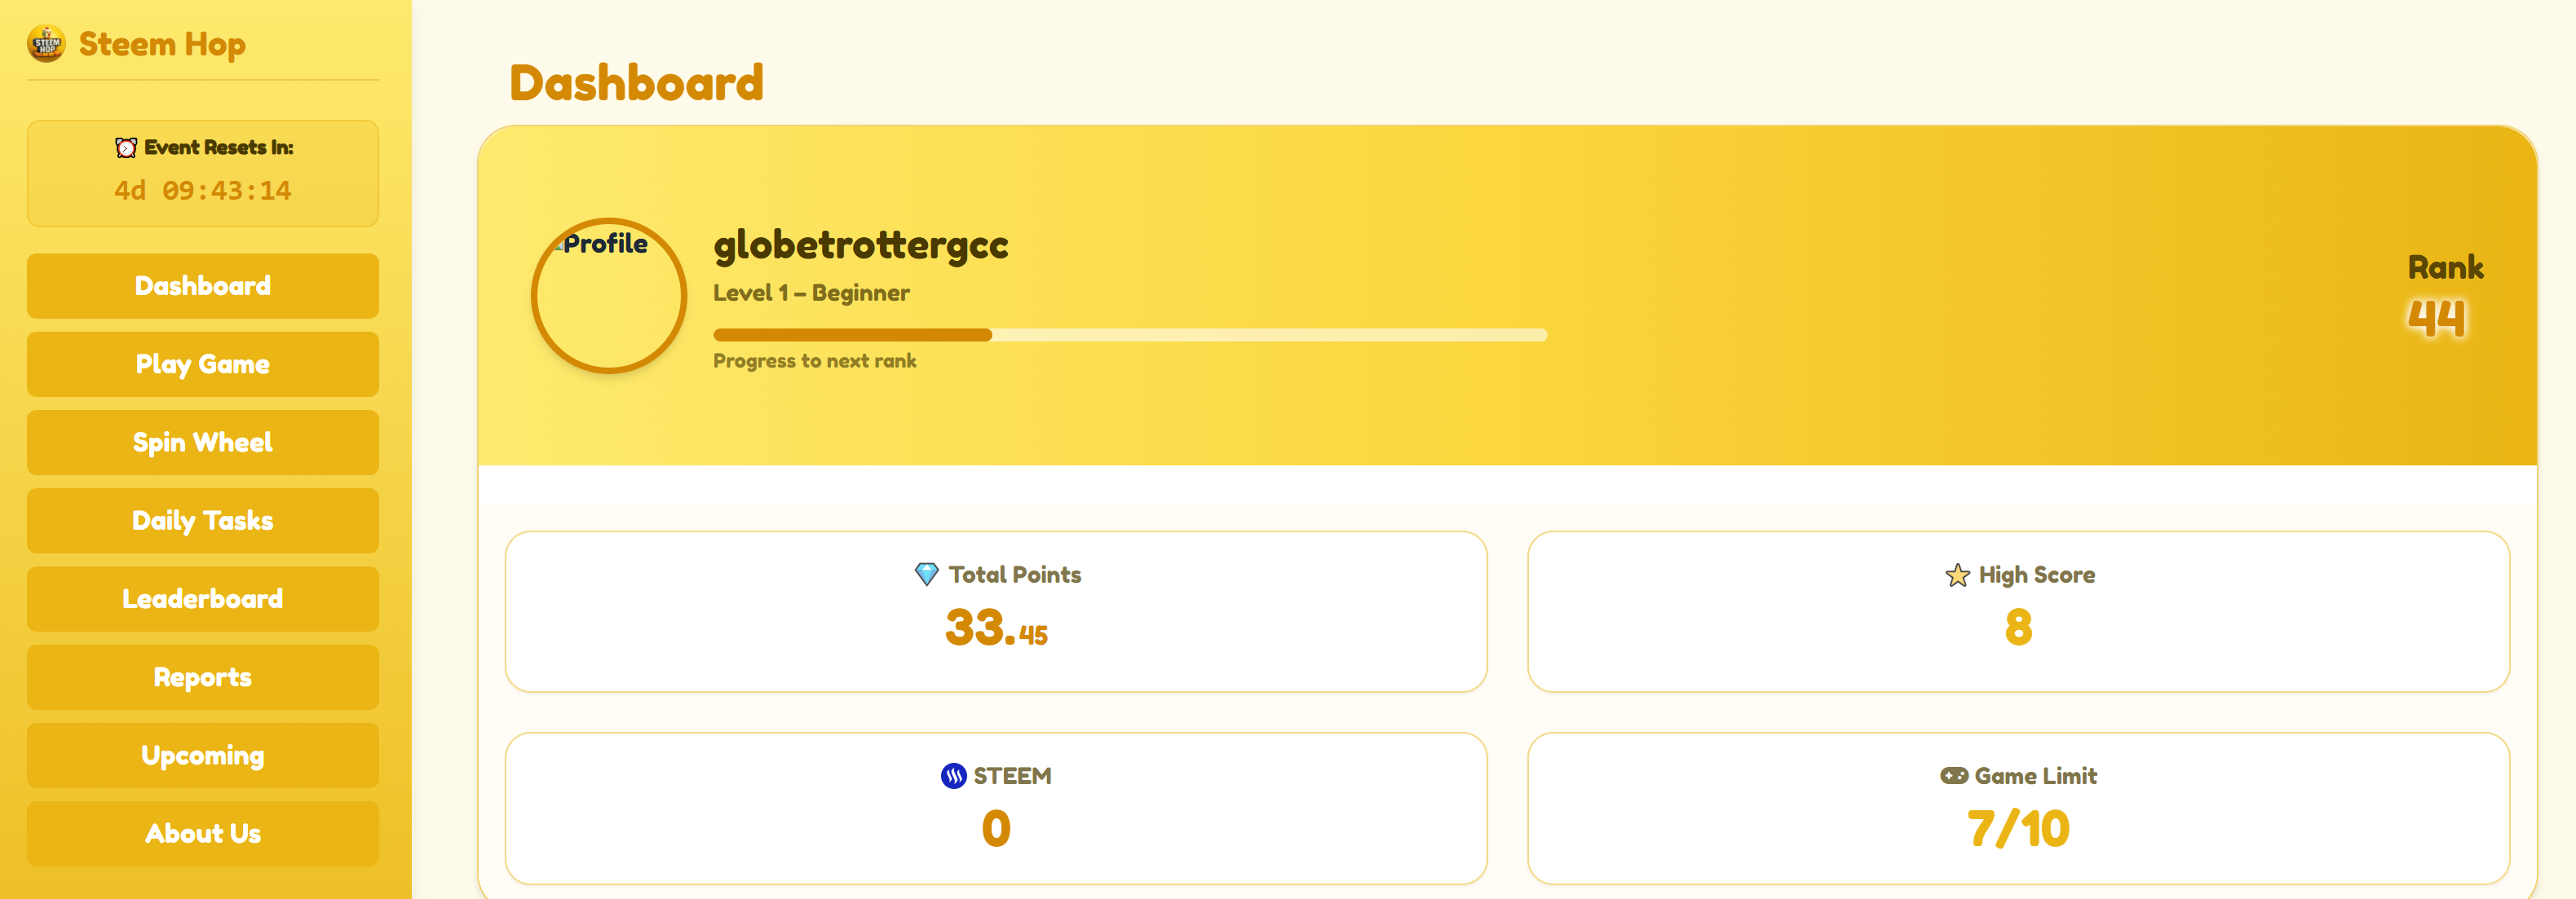
Task: Go to Spin Wheel
Action: click(x=203, y=442)
